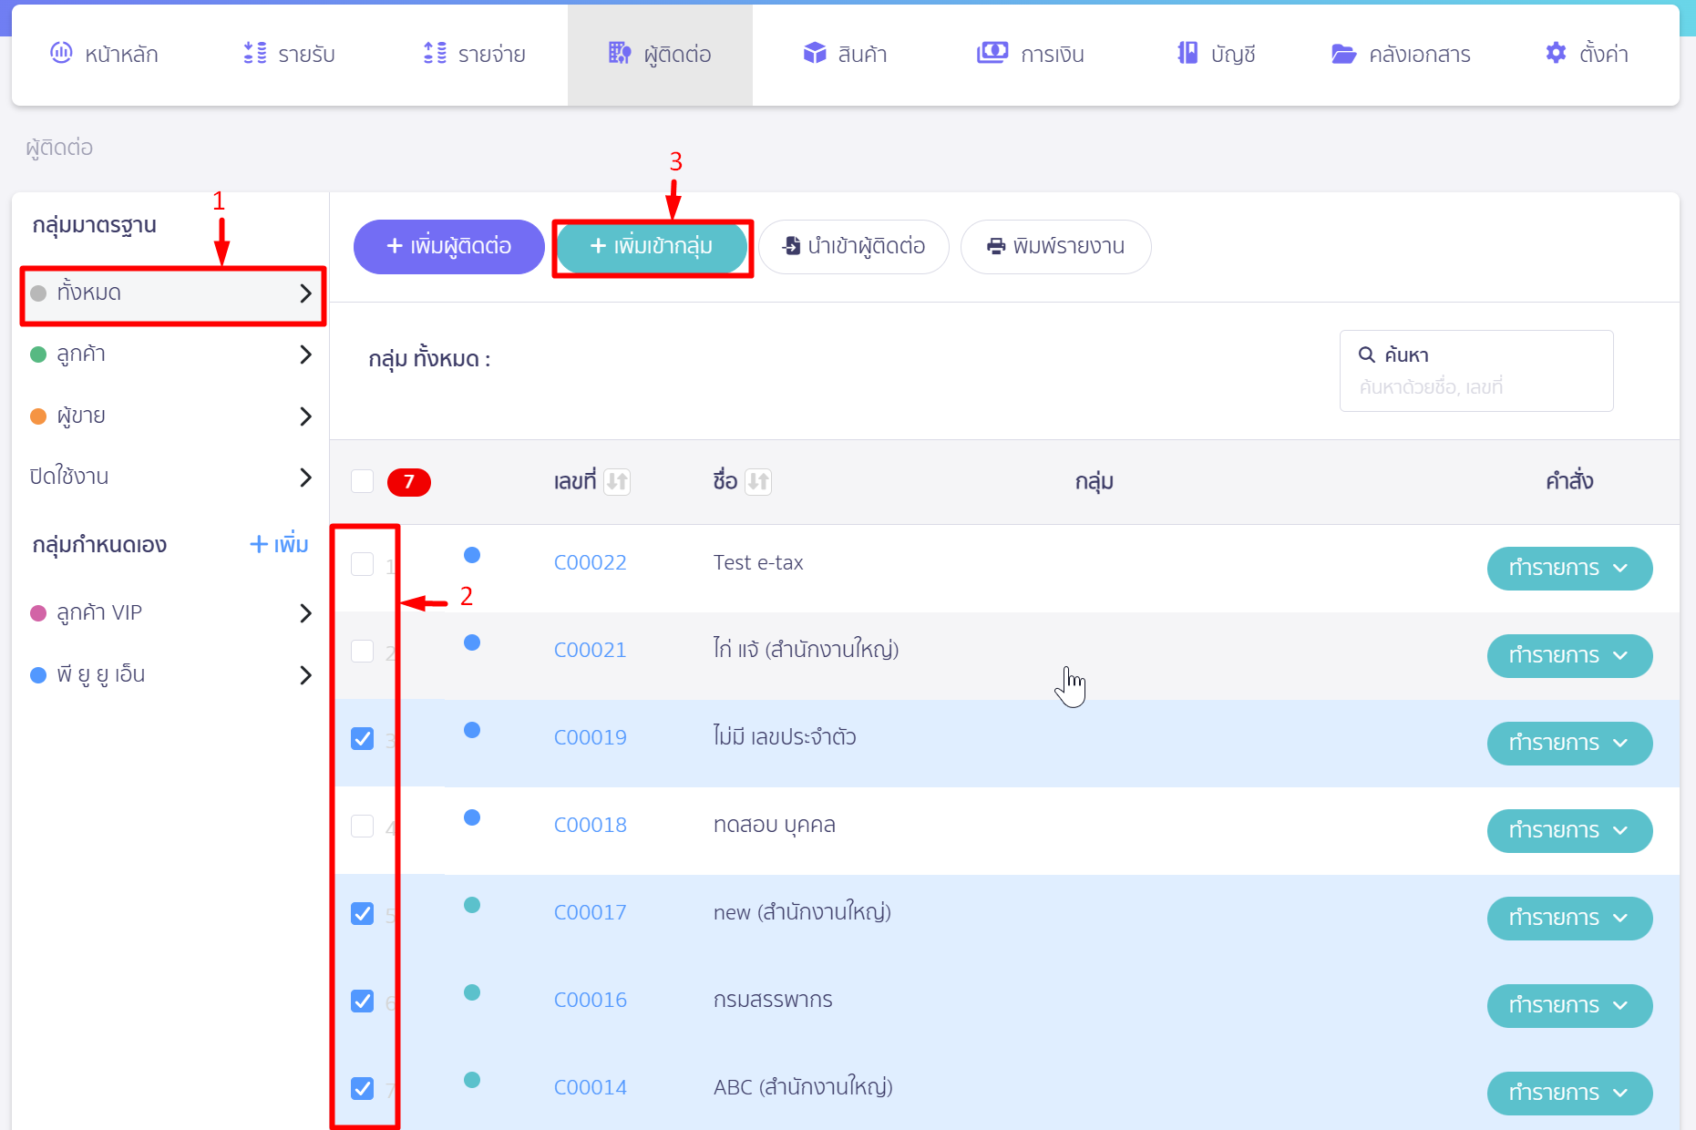This screenshot has width=1696, height=1130.
Task: Expand the พี ยู ยู เอ็น group chevron
Action: 305,675
